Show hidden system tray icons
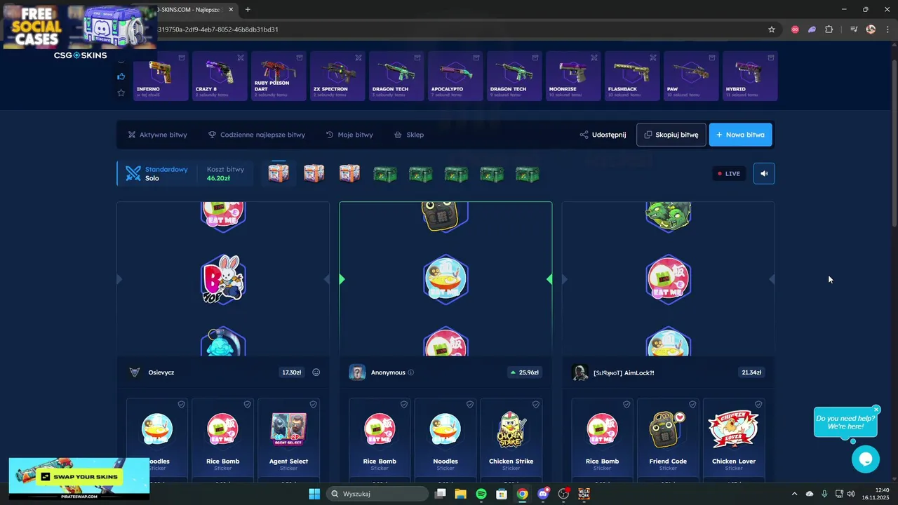This screenshot has height=505, width=898. [794, 494]
